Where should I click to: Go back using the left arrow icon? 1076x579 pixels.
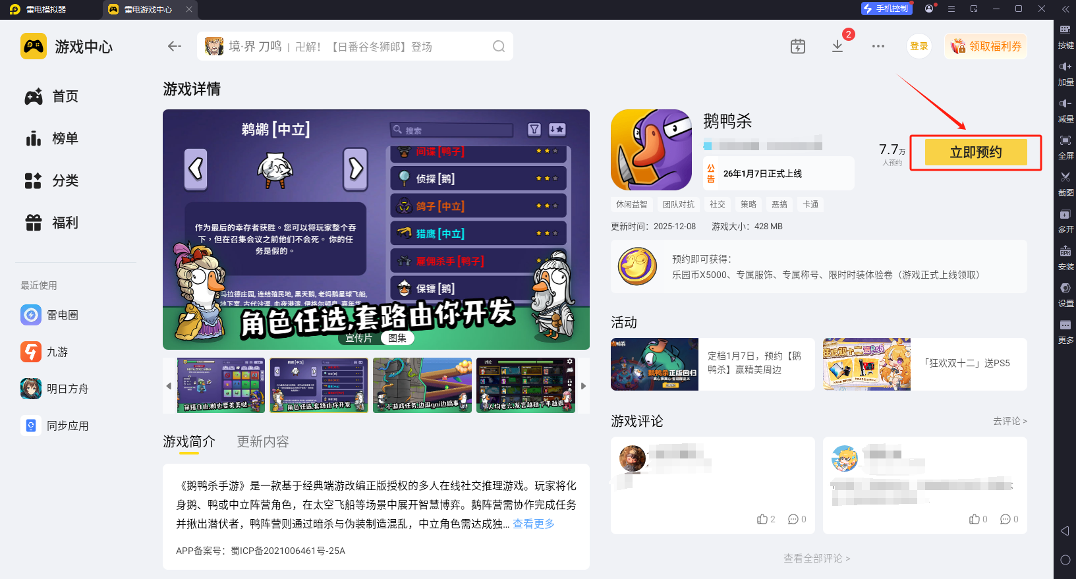(x=175, y=46)
